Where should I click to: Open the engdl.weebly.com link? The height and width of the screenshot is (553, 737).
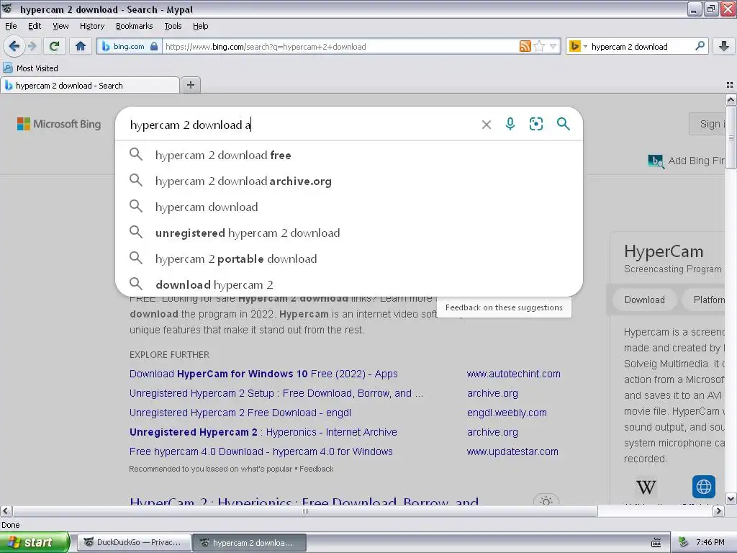(507, 413)
